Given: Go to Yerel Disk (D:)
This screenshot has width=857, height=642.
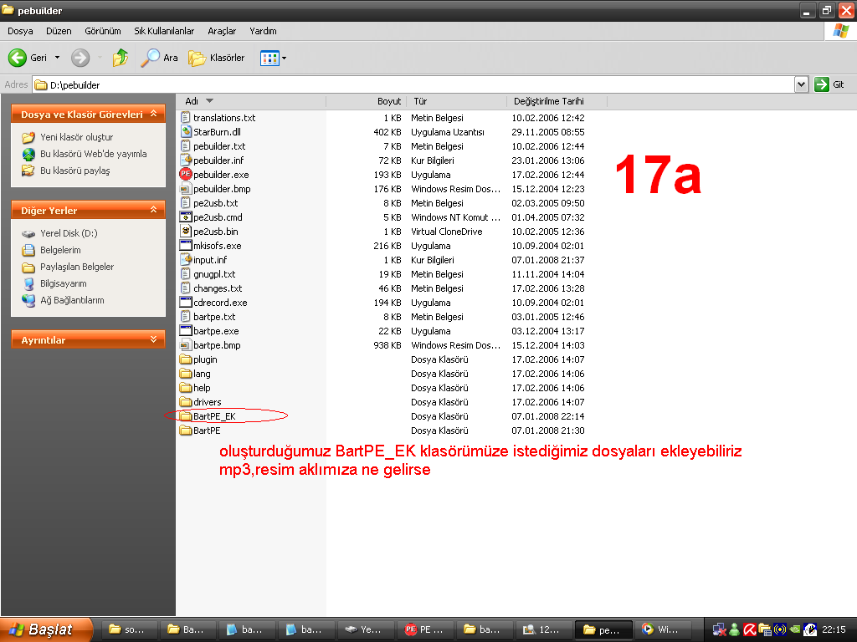Looking at the screenshot, I should click(69, 233).
